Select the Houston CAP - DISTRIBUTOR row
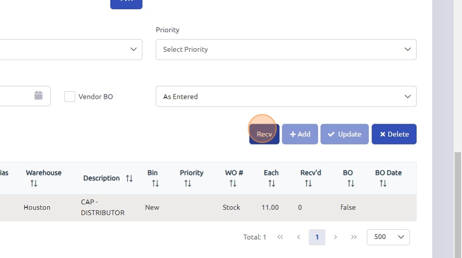The height and width of the screenshot is (258, 462). click(x=195, y=208)
